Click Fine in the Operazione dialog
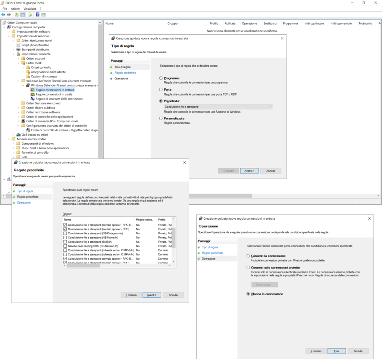Image resolution: width=382 pixels, height=364 pixels. (336, 351)
